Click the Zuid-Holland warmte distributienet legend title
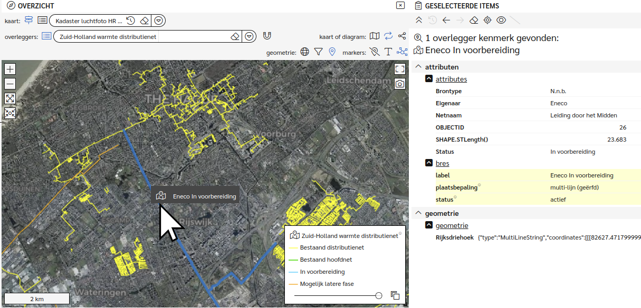 pos(350,236)
